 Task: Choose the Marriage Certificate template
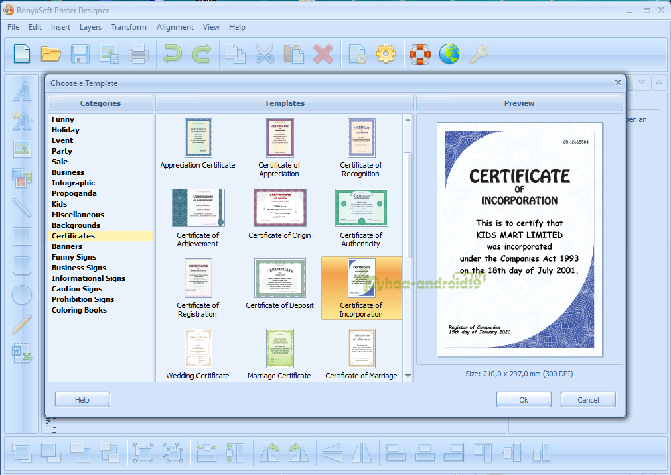point(280,354)
